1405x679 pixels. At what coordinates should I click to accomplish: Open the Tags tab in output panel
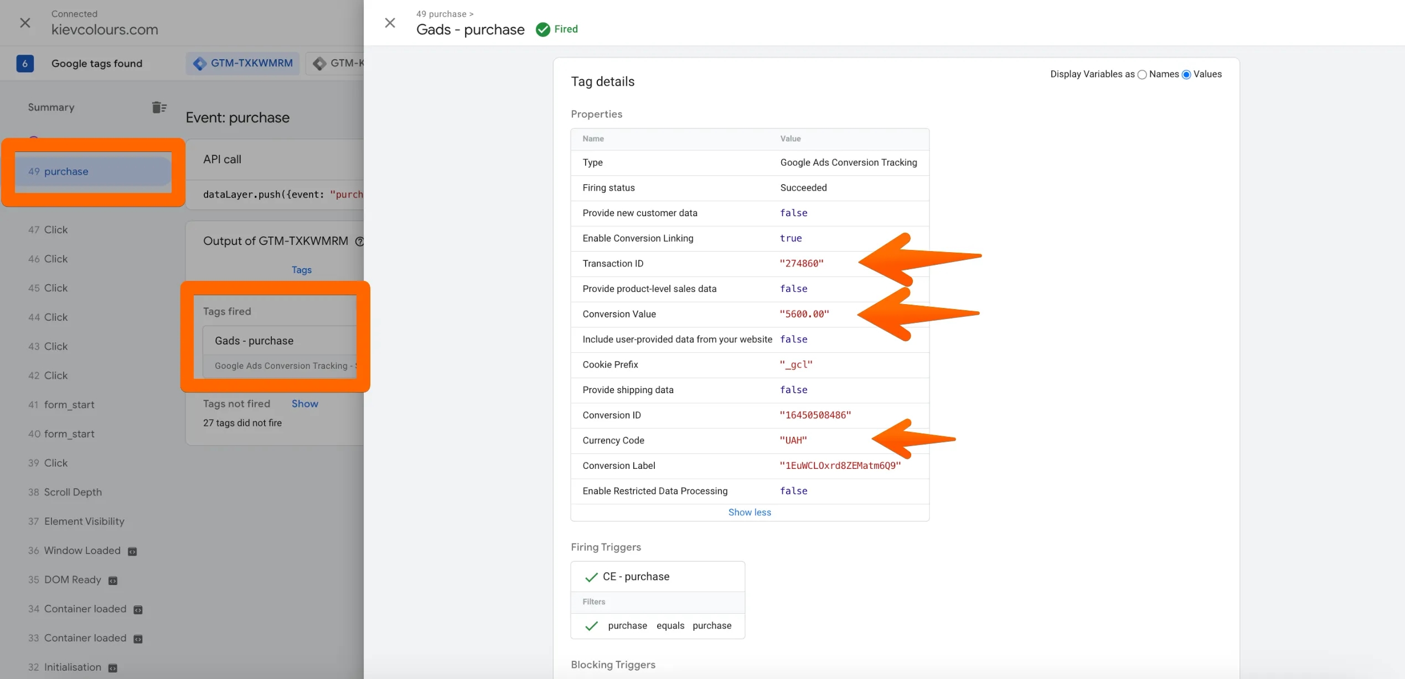tap(302, 270)
